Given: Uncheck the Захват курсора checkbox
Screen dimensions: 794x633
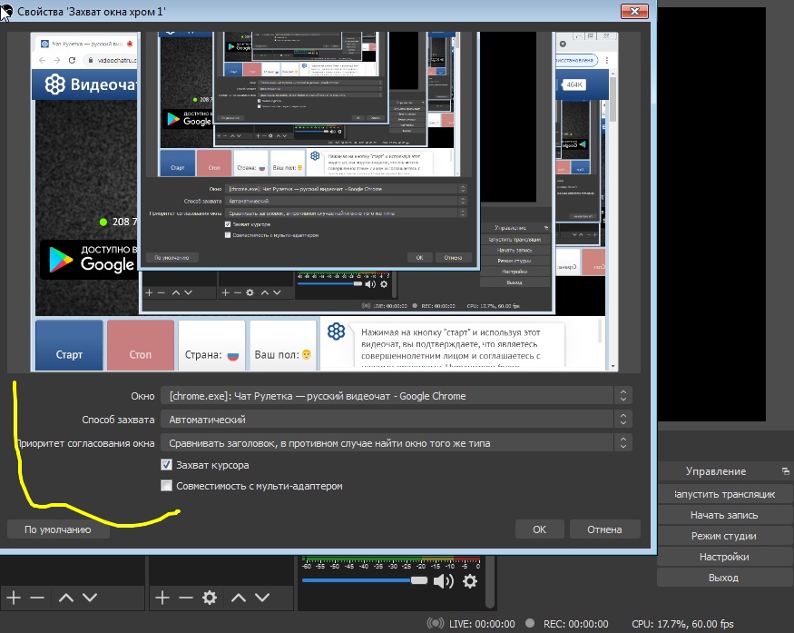Looking at the screenshot, I should coord(166,464).
